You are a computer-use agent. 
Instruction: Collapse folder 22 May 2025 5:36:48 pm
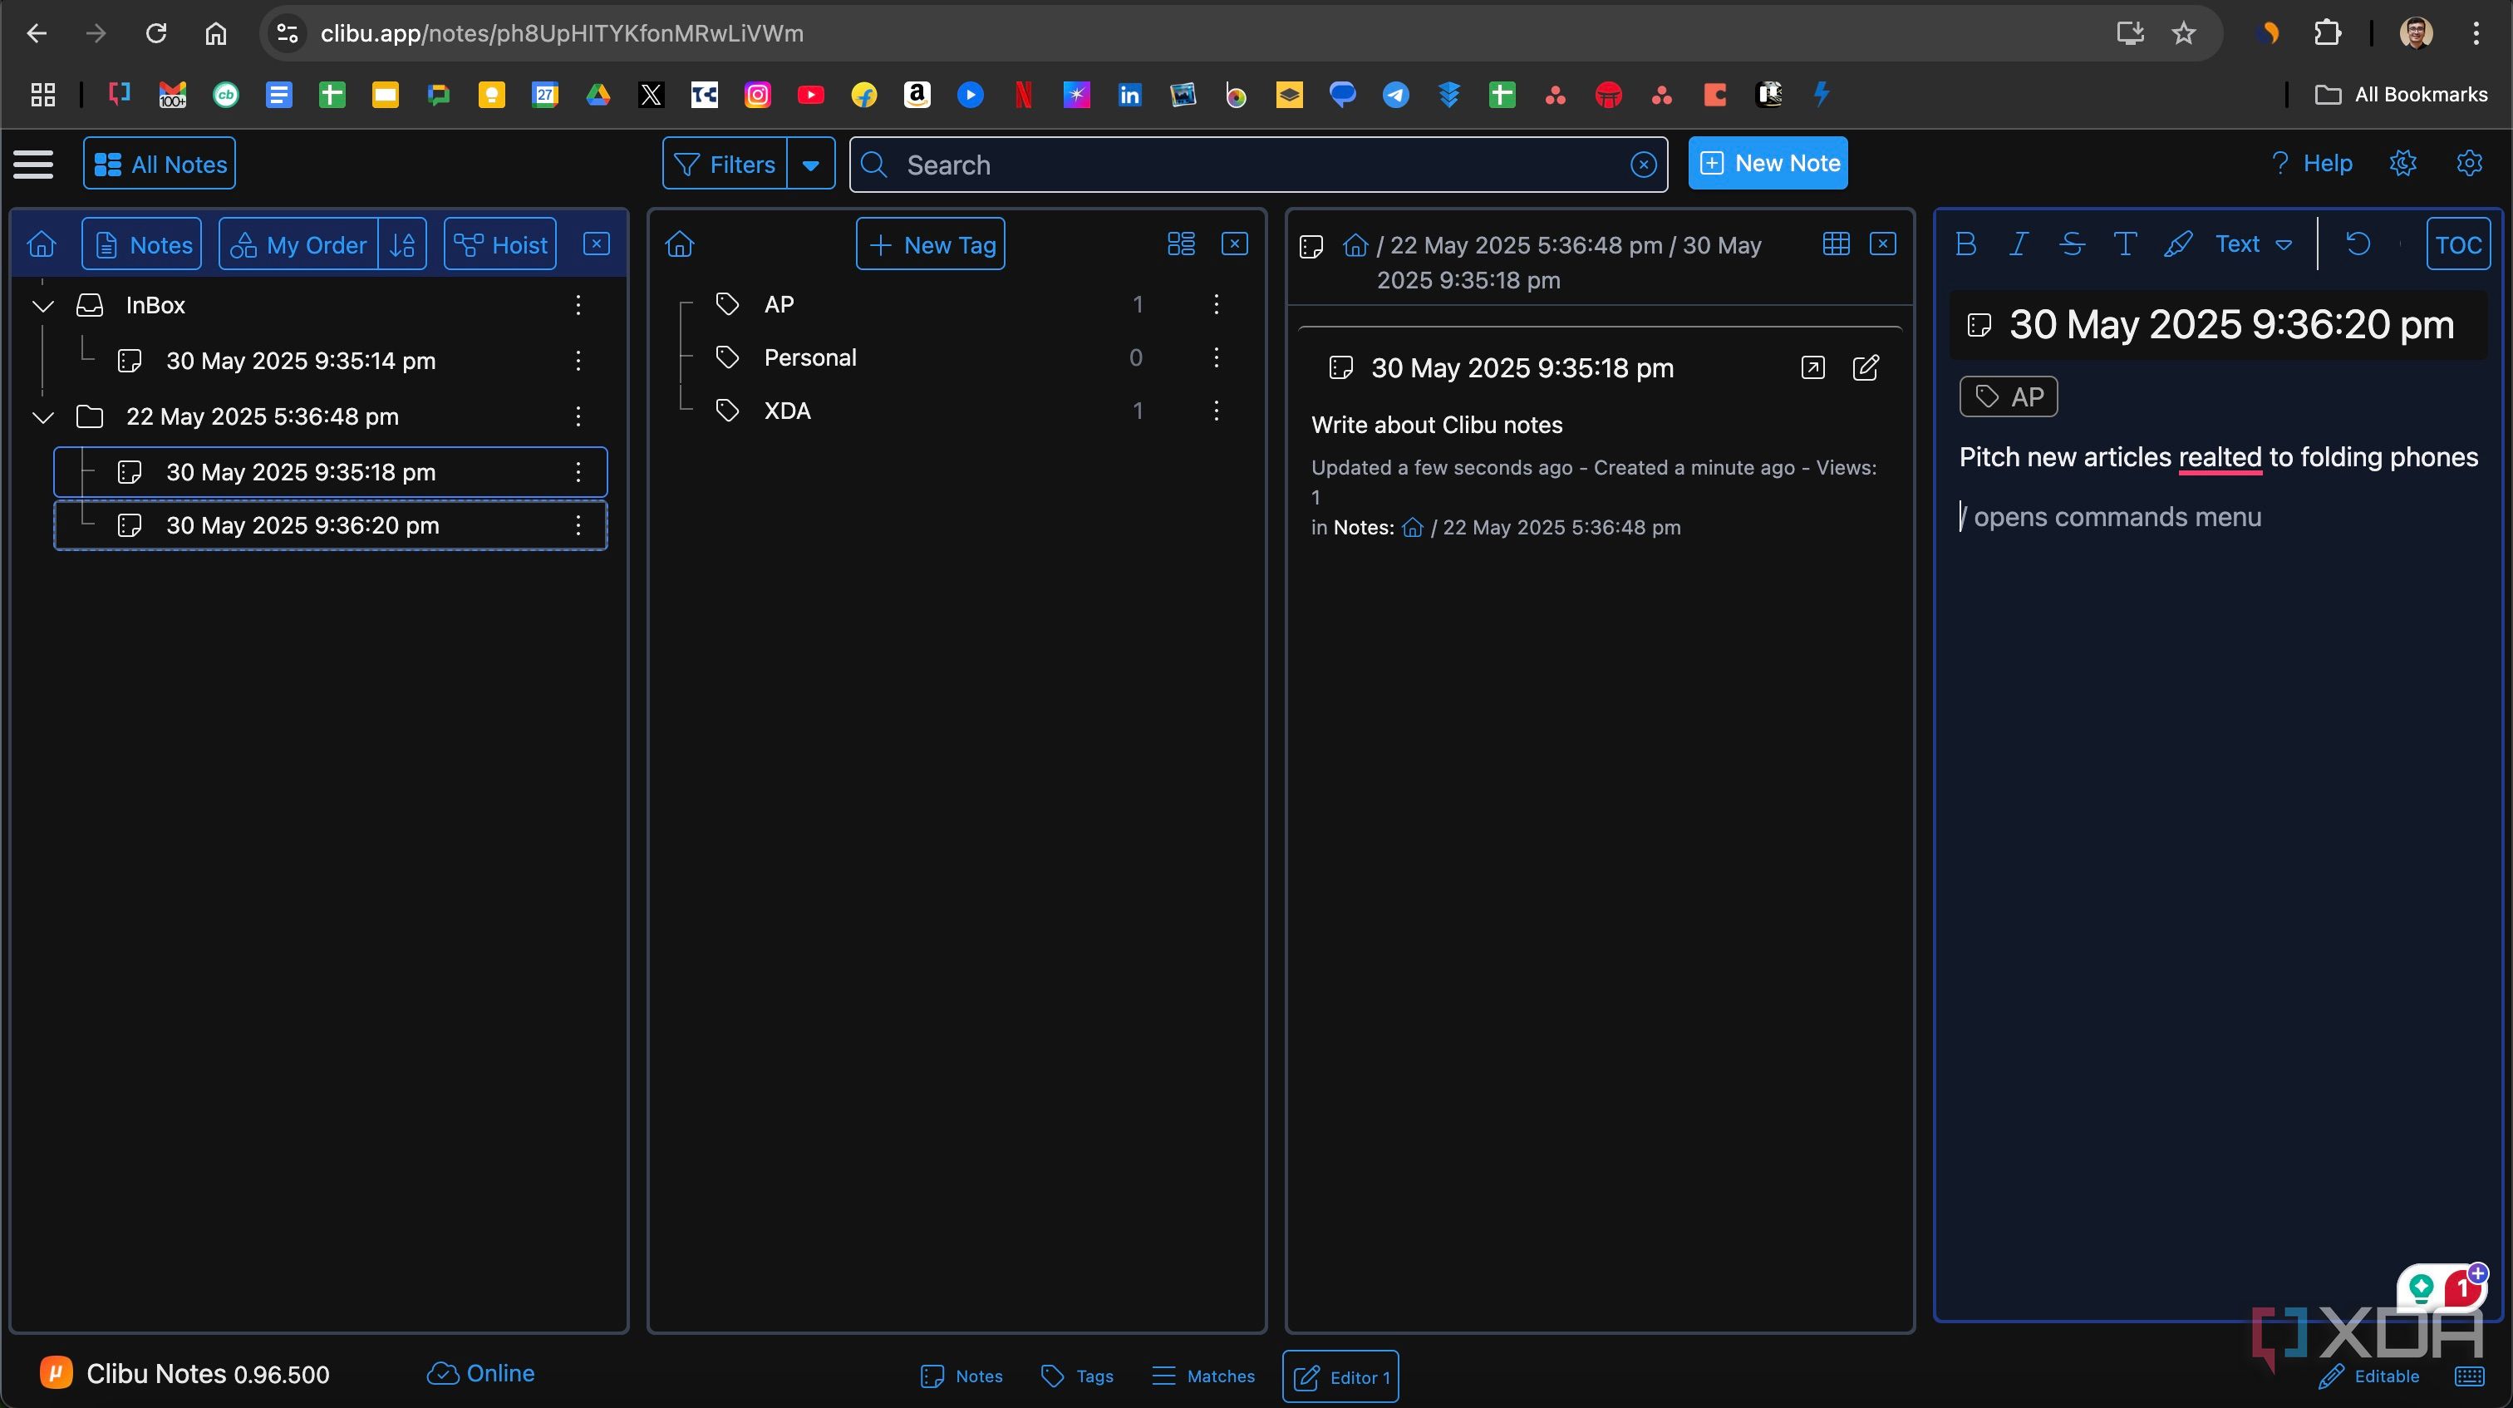(43, 416)
